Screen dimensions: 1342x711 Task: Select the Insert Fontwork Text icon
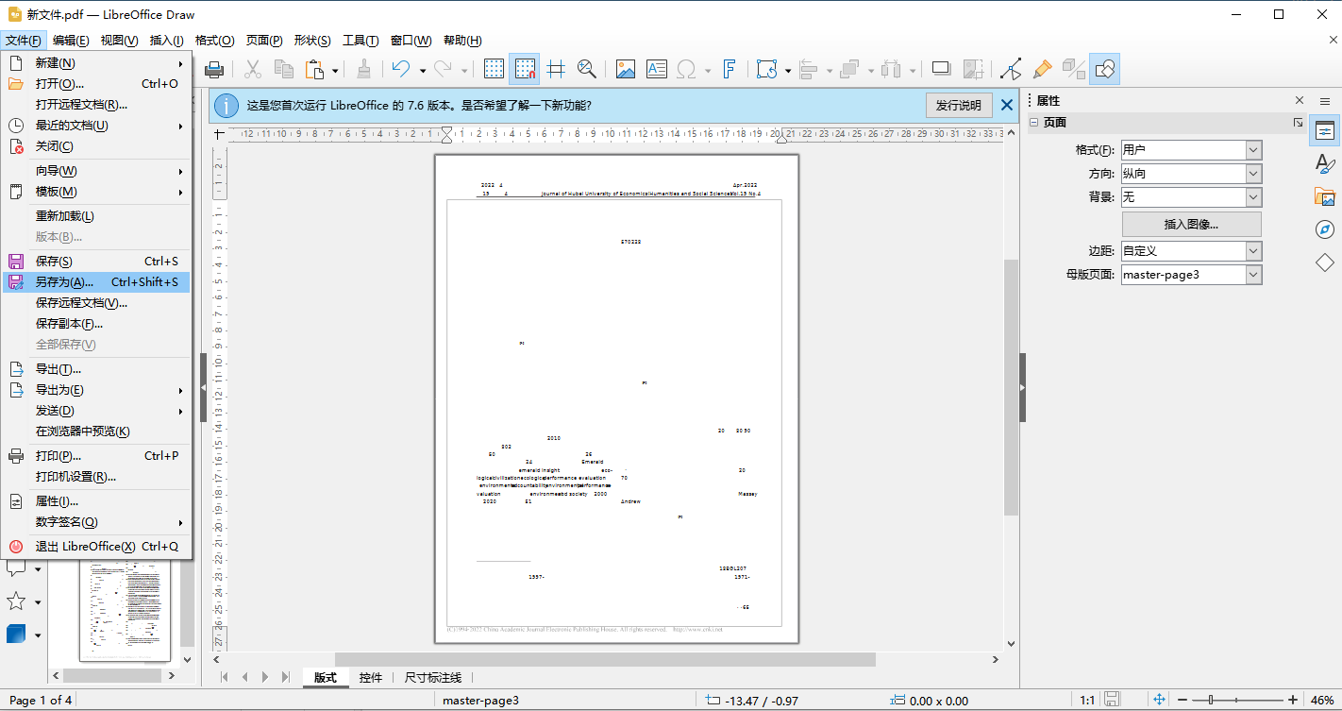coord(730,68)
